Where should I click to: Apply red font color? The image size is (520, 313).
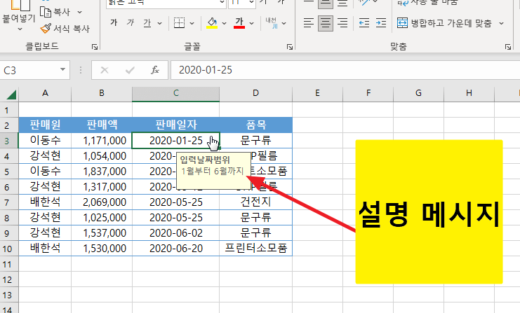pyautogui.click(x=239, y=23)
